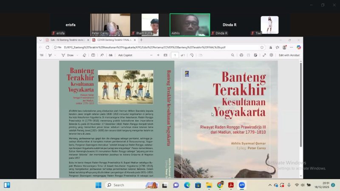Click Ask Copilot button

pos(125,55)
